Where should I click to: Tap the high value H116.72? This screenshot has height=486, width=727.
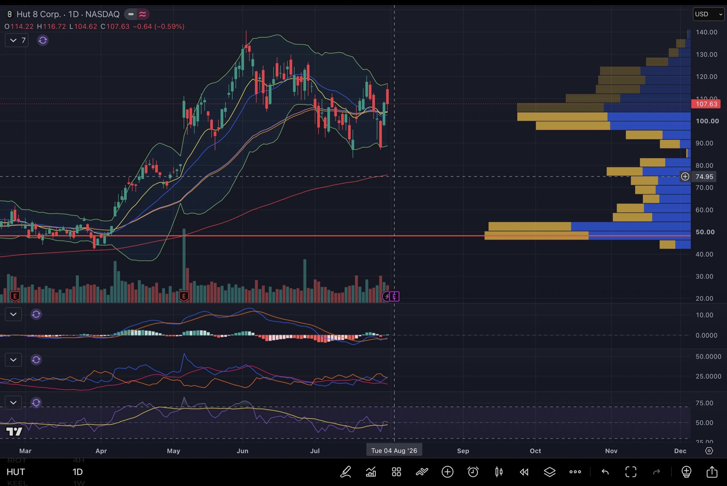(51, 27)
